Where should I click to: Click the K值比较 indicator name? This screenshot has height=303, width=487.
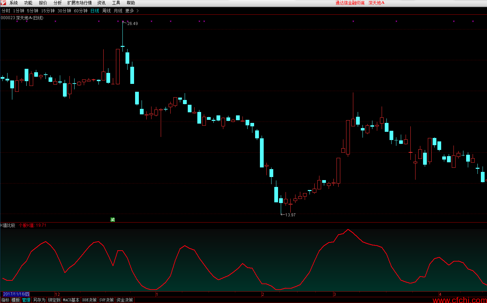(8, 225)
